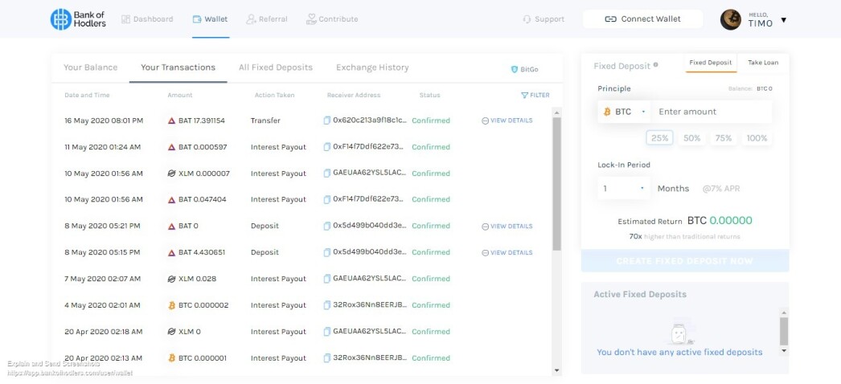Copy address icon for BTC 0.000002 payout
The height and width of the screenshot is (384, 841).
tap(326, 305)
